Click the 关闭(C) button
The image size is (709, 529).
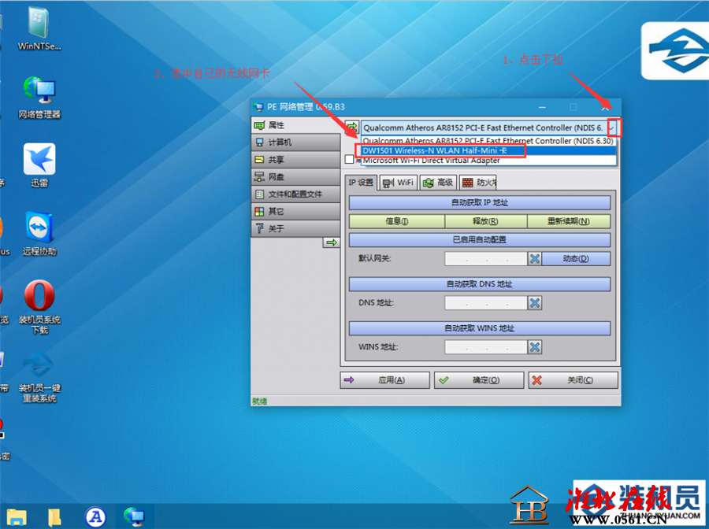point(573,380)
